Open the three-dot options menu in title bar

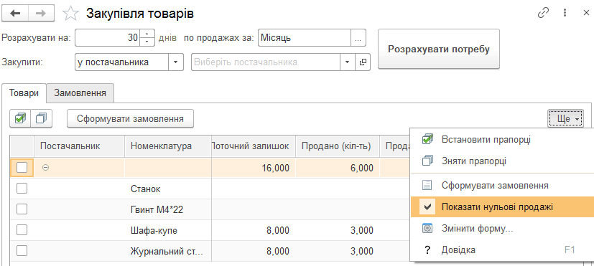tap(565, 13)
